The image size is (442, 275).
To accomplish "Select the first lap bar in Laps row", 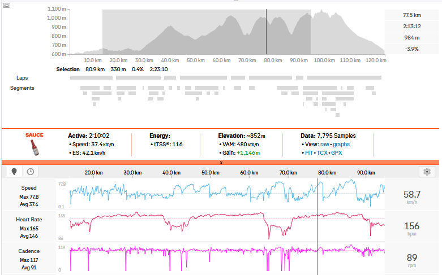I will coord(91,77).
